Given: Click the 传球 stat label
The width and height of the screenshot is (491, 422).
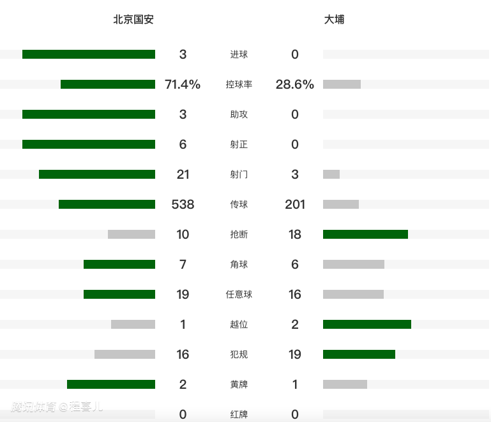Looking at the screenshot, I should click(x=239, y=205).
